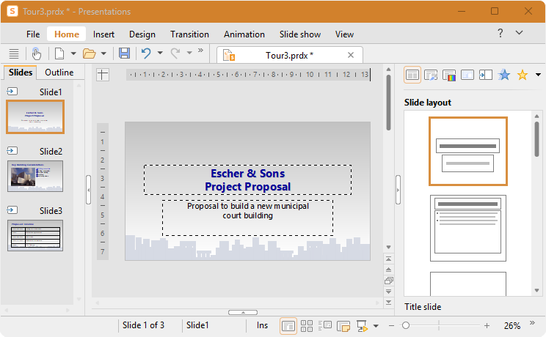Expand the undo history dropdown
Viewport: 546px width, 337px height.
(x=160, y=53)
